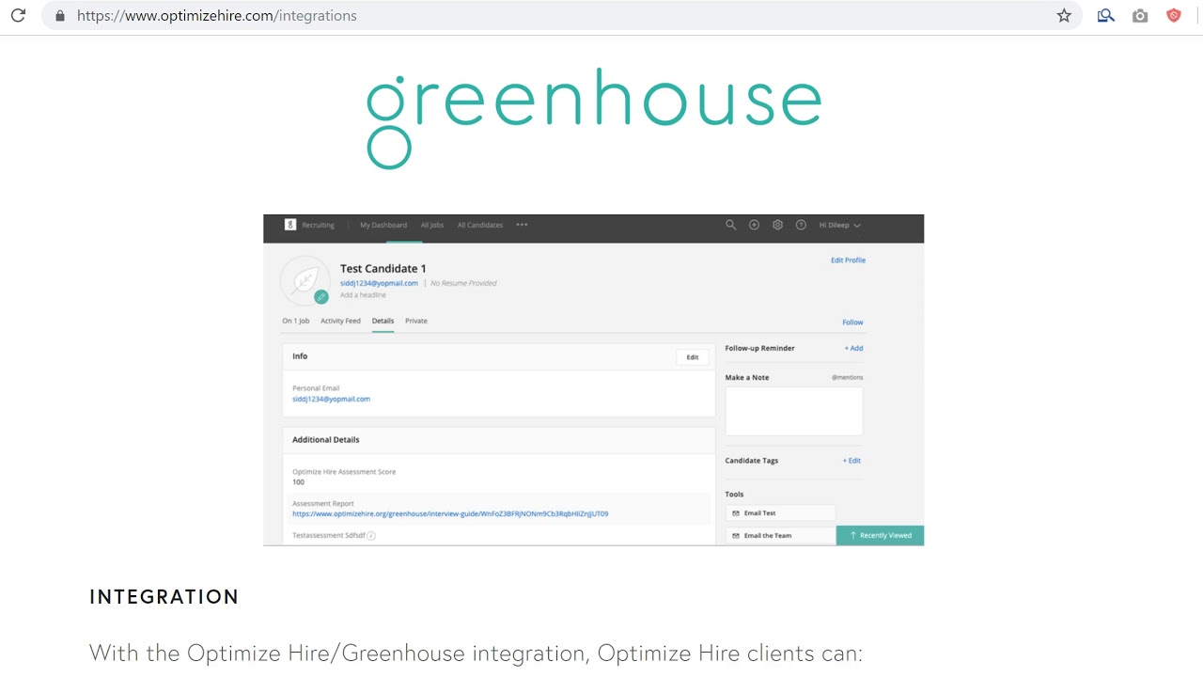Viewport: 1203px width, 677px height.
Task: Open Greenhouse search magnifier icon
Action: coord(730,225)
